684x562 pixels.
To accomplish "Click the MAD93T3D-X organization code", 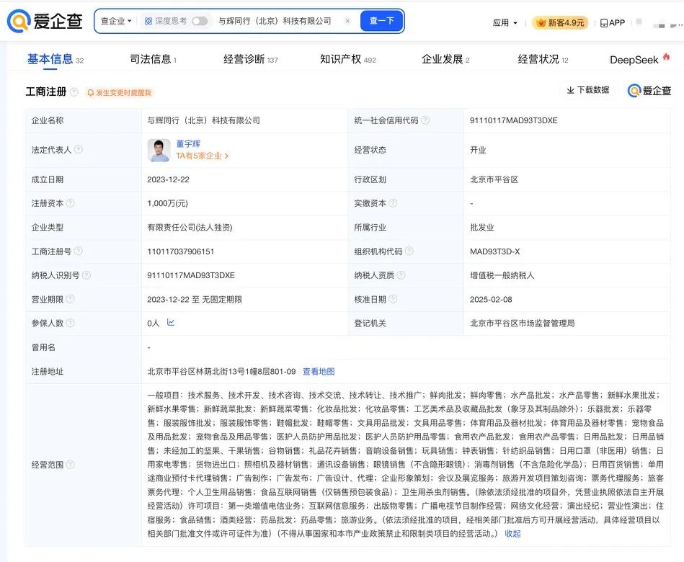I will click(x=494, y=251).
